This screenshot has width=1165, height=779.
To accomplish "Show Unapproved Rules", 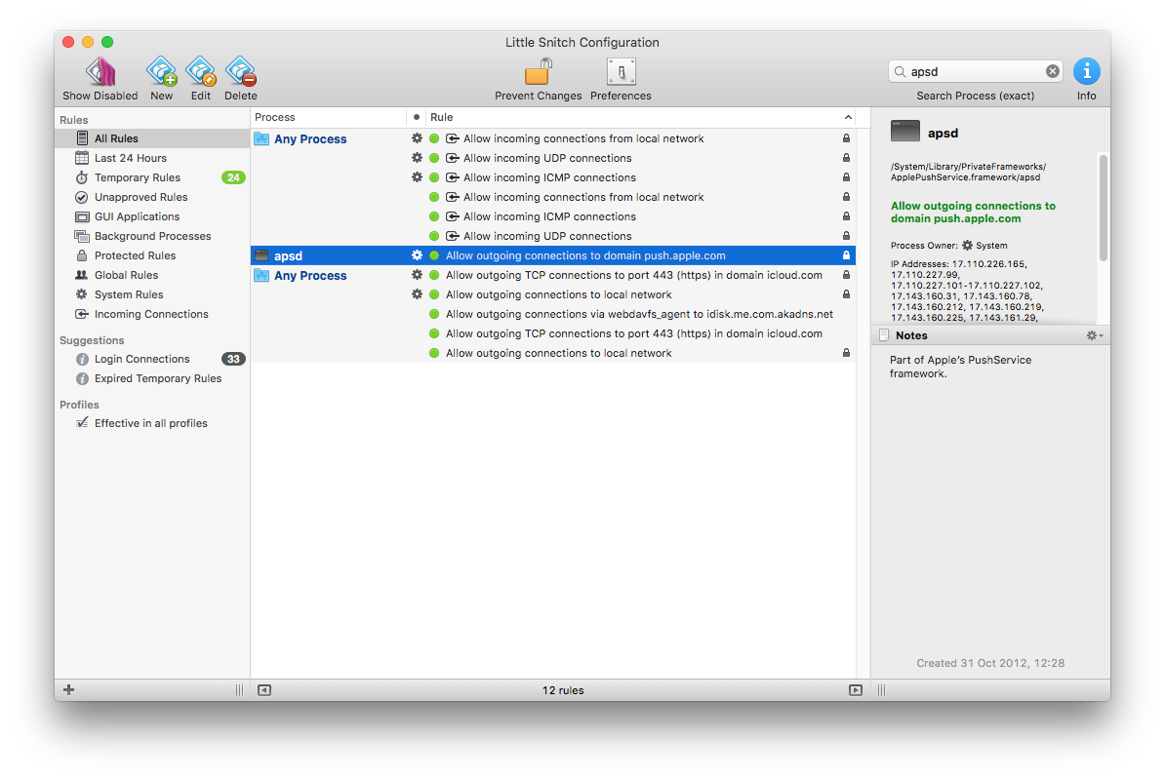I will (152, 197).
